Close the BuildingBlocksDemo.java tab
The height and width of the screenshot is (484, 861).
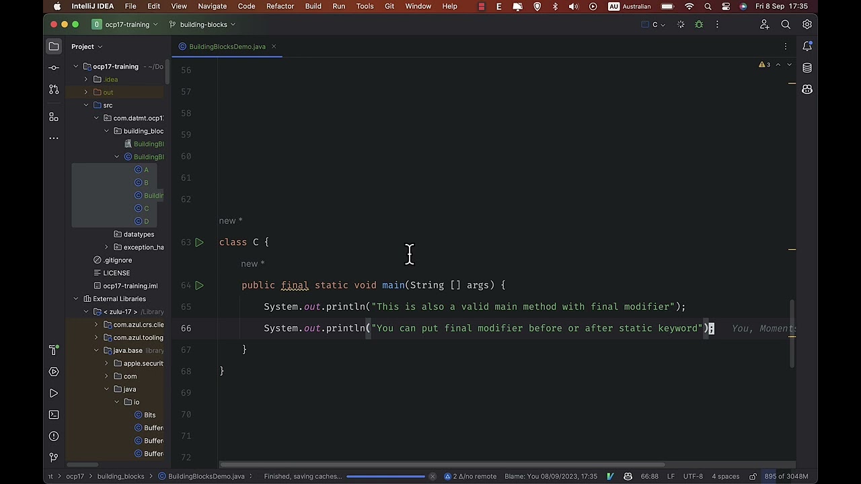tap(274, 46)
